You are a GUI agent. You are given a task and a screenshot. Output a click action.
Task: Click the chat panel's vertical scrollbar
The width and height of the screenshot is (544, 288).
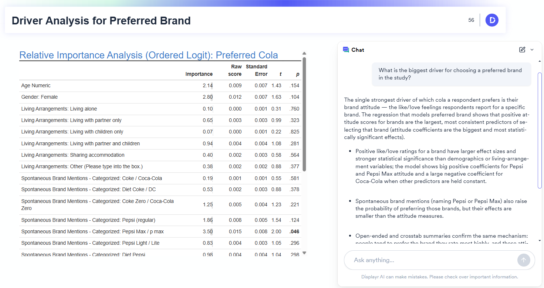point(540,130)
